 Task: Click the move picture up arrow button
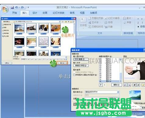click(101, 85)
